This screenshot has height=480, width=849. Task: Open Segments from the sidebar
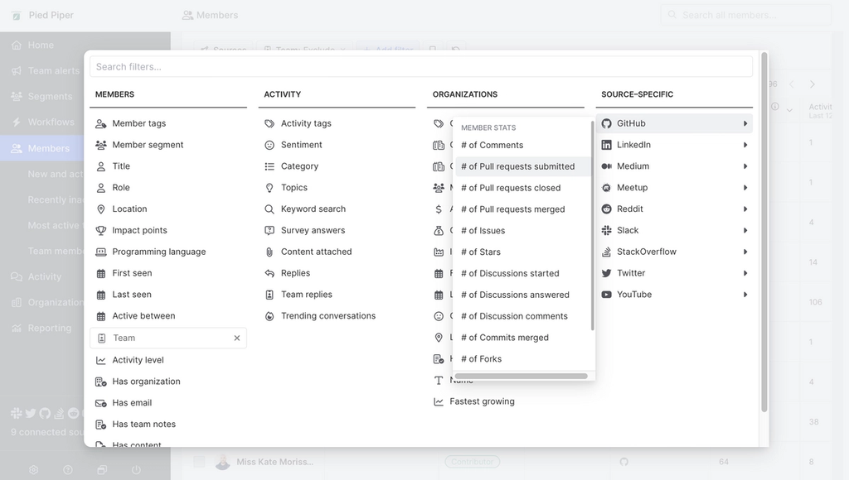click(x=17, y=96)
